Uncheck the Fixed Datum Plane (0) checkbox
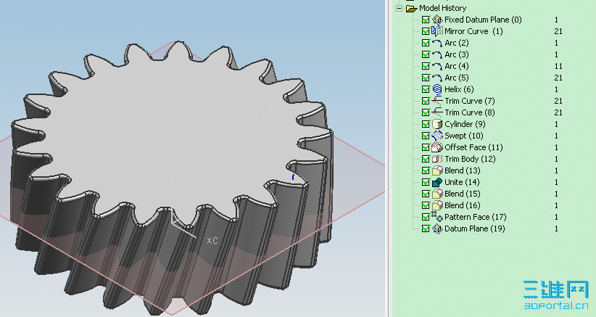The height and width of the screenshot is (317, 596). point(426,20)
